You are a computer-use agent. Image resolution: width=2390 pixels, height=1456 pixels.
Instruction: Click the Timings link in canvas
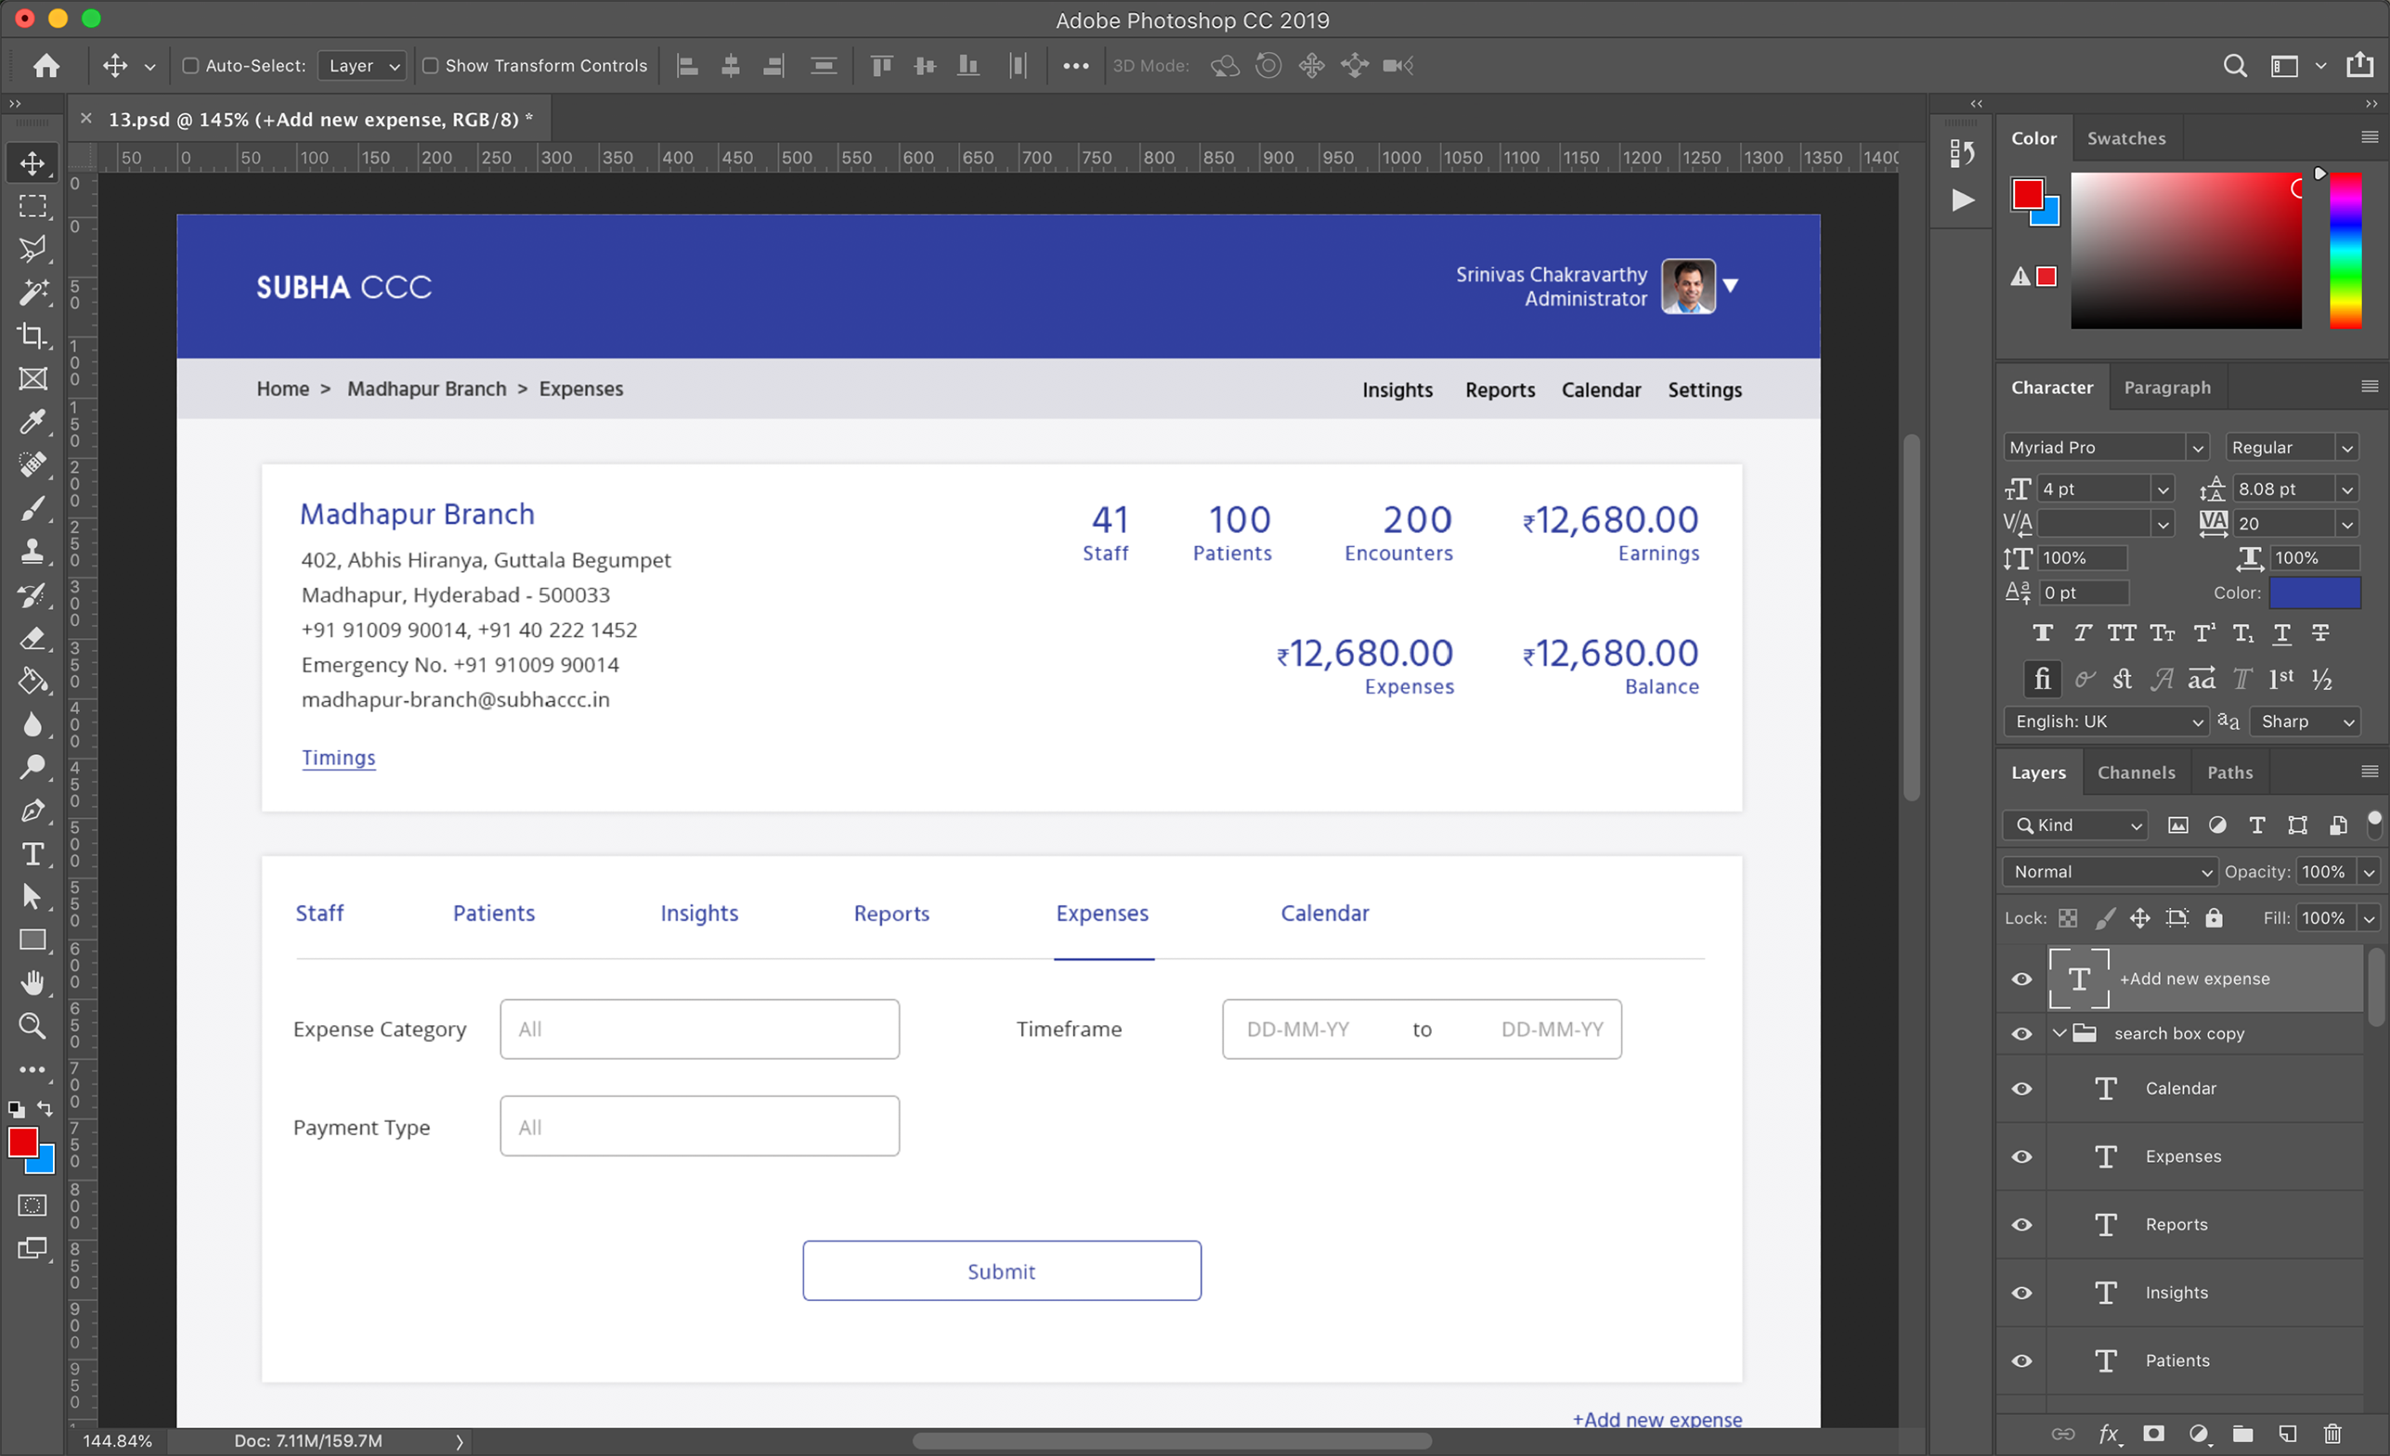click(x=338, y=758)
